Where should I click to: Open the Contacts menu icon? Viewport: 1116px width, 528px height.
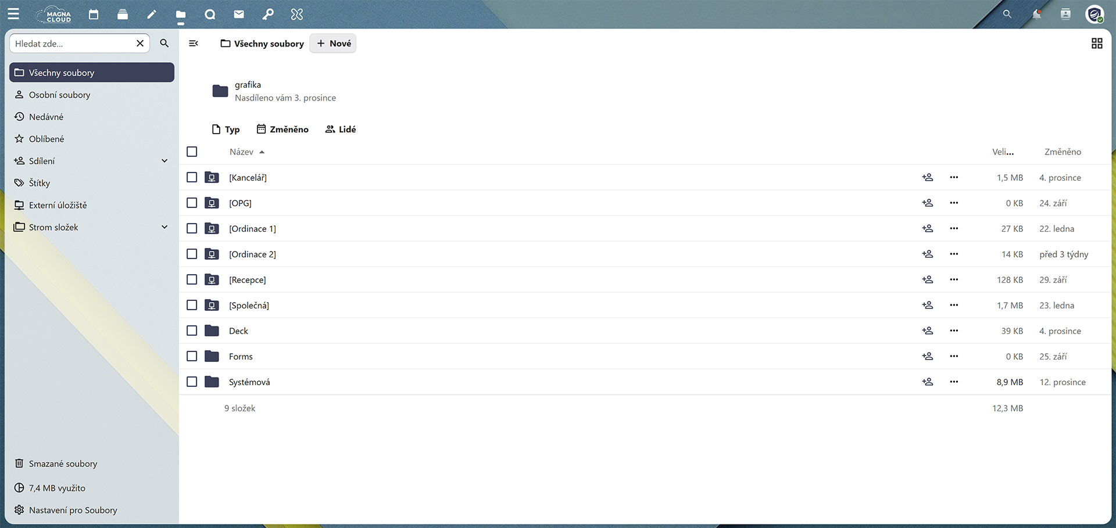1065,15
